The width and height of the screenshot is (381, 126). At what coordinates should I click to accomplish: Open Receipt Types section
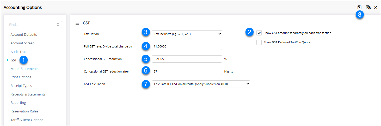(21, 86)
